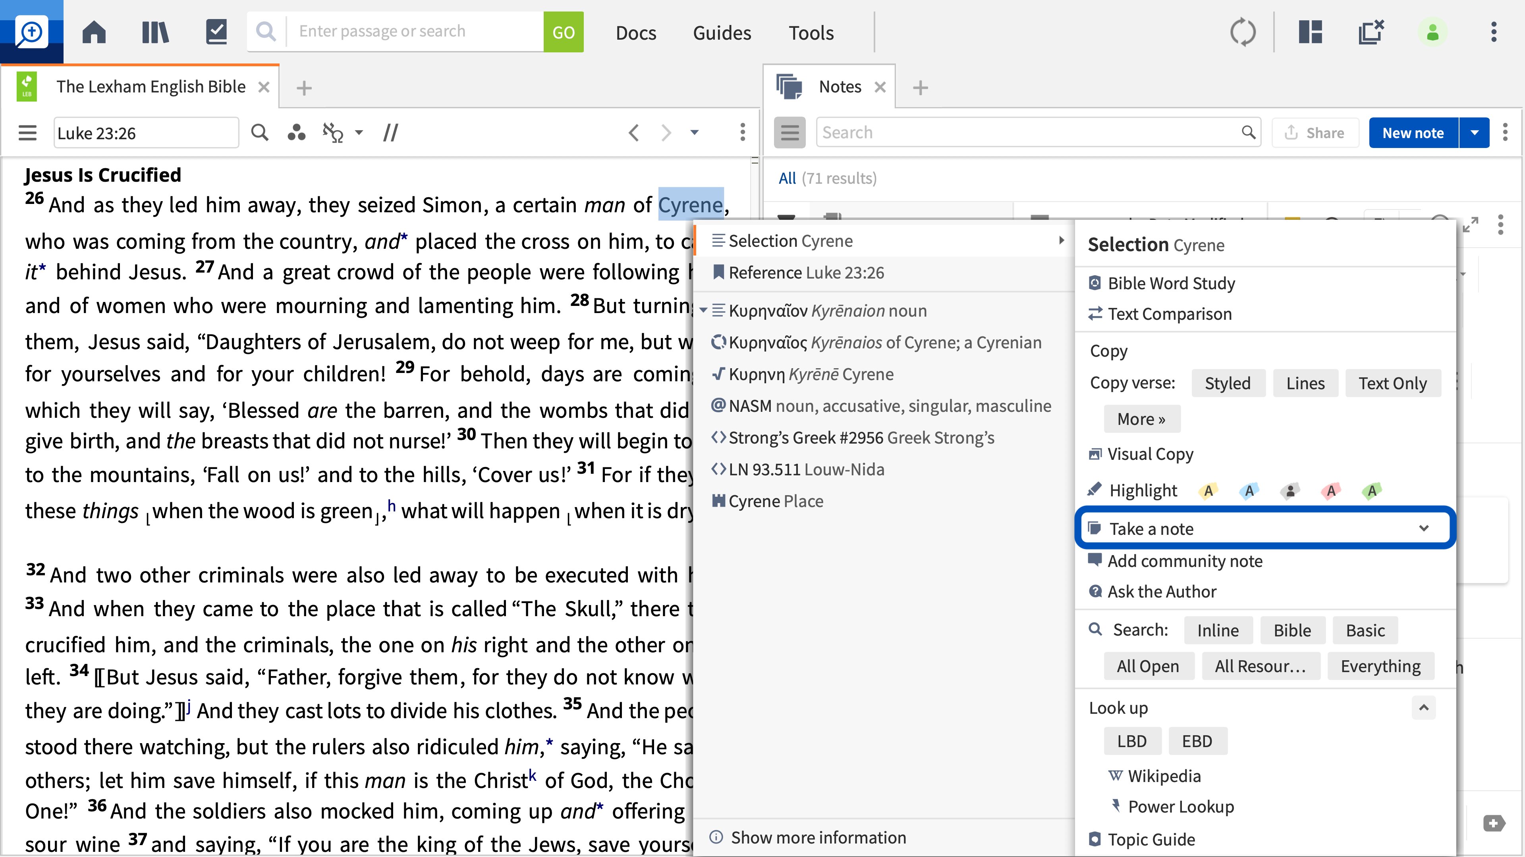The height and width of the screenshot is (857, 1525).
Task: Click the sync refresh icon
Action: [x=1243, y=32]
